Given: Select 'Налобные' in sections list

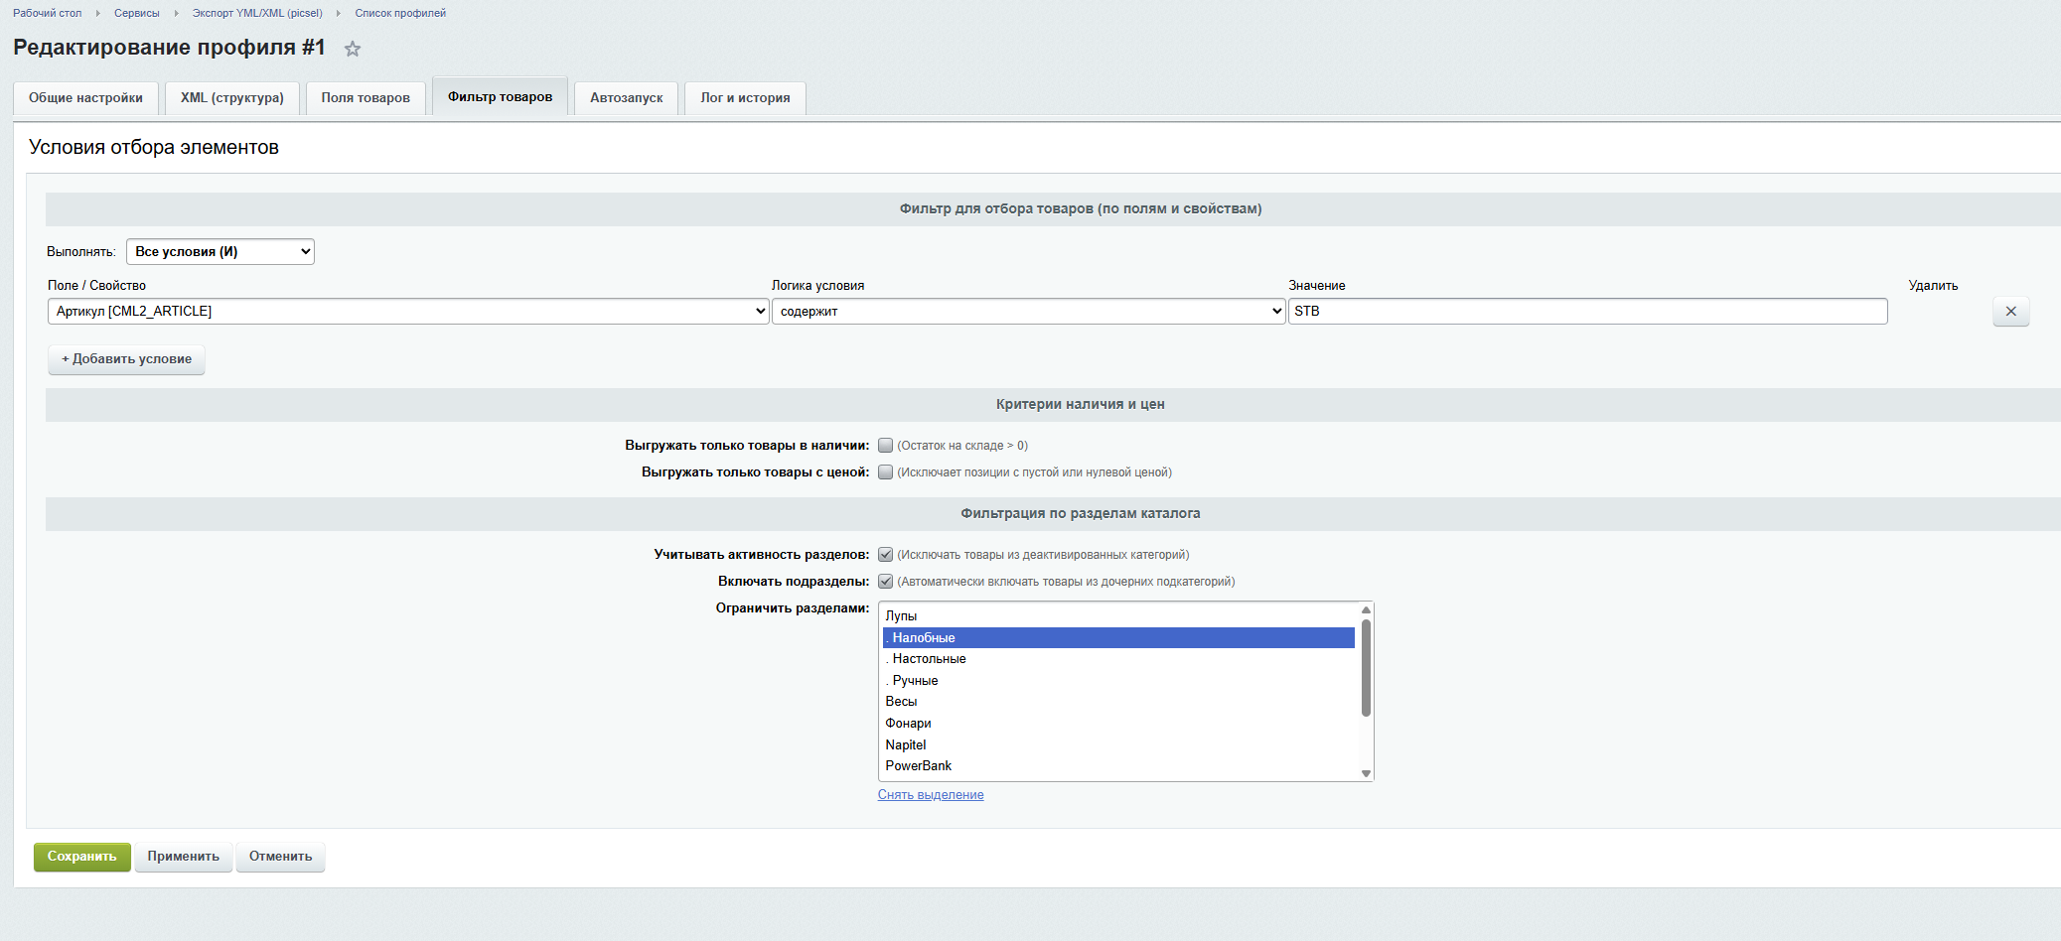Looking at the screenshot, I should 1119,638.
